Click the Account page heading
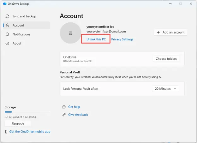 coord(71,16)
